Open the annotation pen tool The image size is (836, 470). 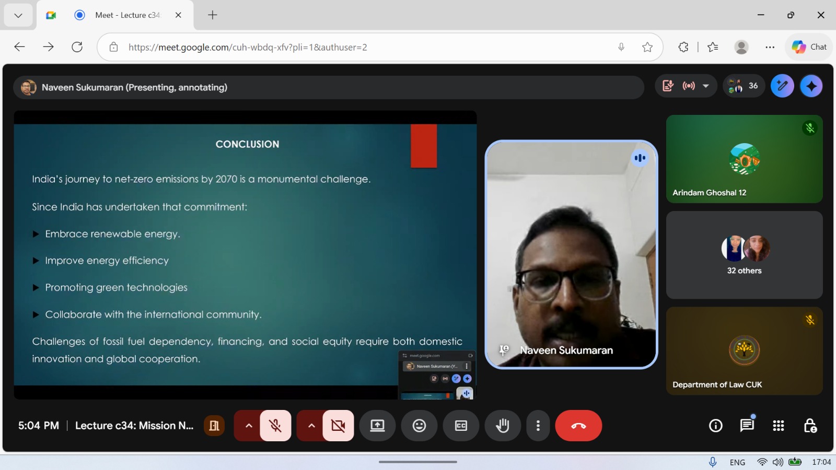pos(782,86)
